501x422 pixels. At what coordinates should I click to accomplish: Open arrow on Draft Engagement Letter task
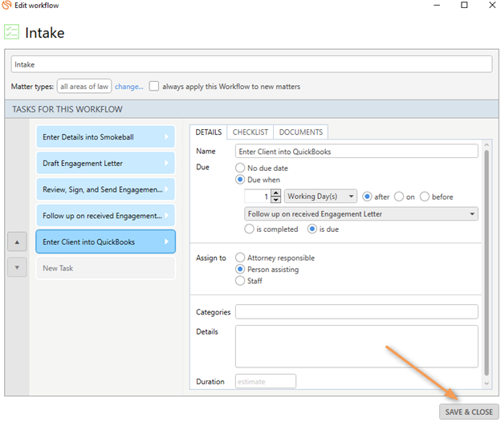point(166,163)
